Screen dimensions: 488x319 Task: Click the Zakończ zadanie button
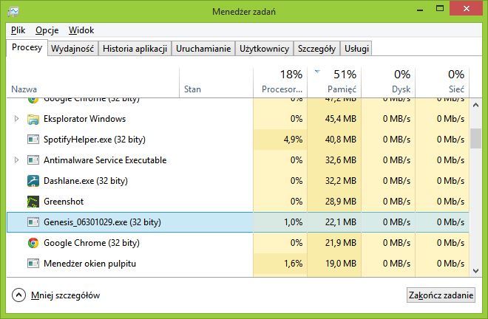[441, 295]
